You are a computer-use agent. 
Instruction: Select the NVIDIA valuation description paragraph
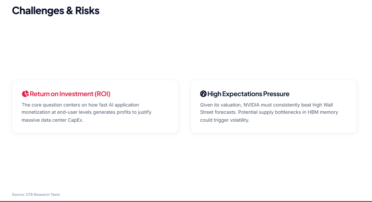(x=269, y=112)
